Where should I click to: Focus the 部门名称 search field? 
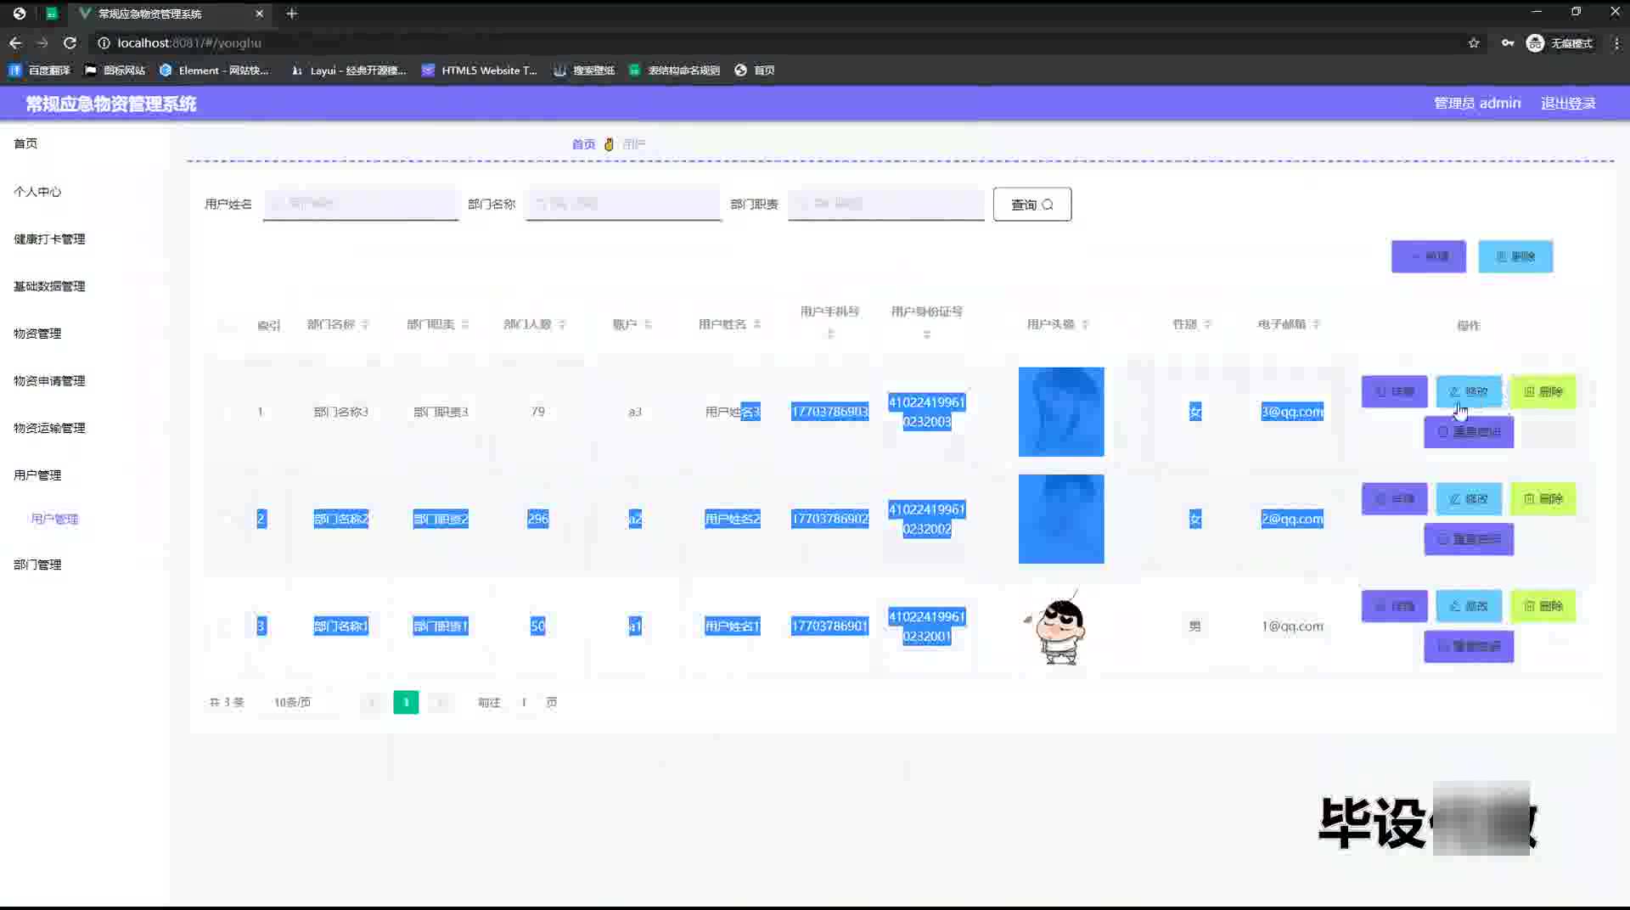(623, 204)
